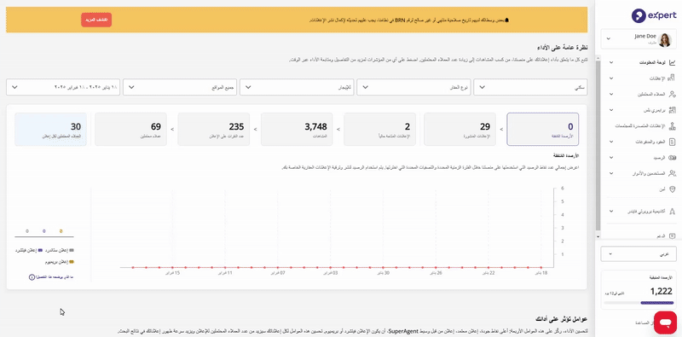Click the chart data point at 18 January
This screenshot has width=682, height=337.
tap(541, 267)
